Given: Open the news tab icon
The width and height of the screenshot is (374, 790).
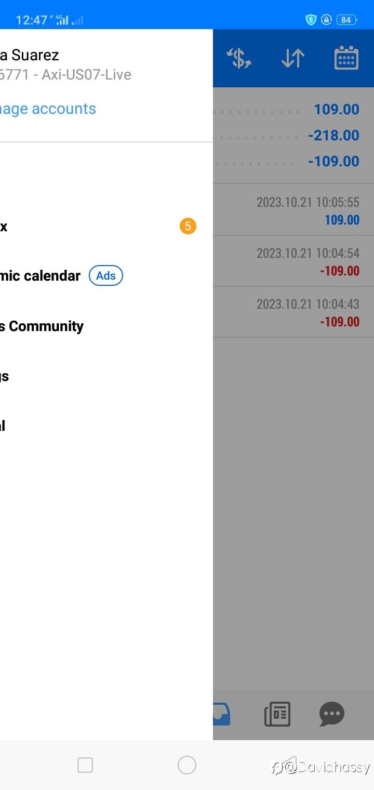Looking at the screenshot, I should [x=277, y=714].
